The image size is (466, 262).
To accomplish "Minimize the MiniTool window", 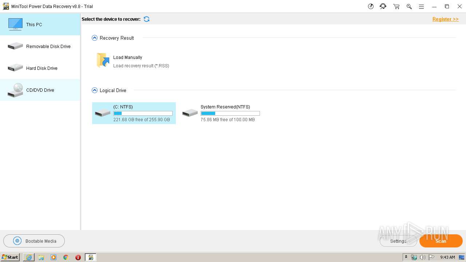I will point(434,7).
